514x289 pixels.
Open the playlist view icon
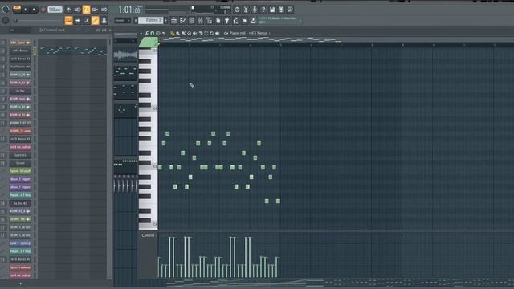(173, 21)
